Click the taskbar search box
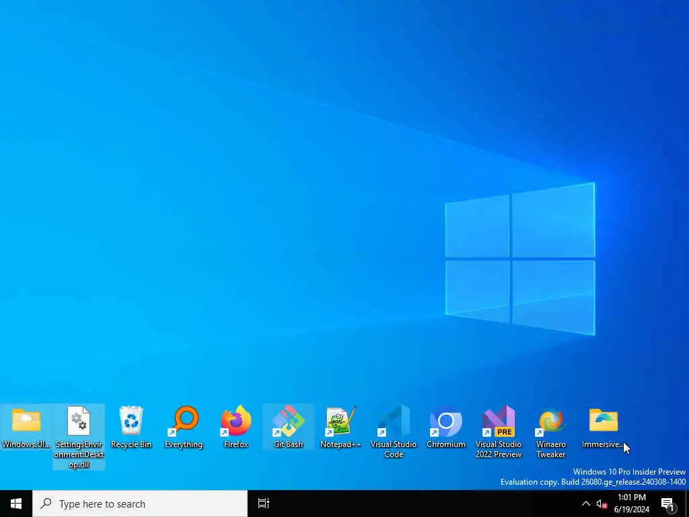 [140, 504]
